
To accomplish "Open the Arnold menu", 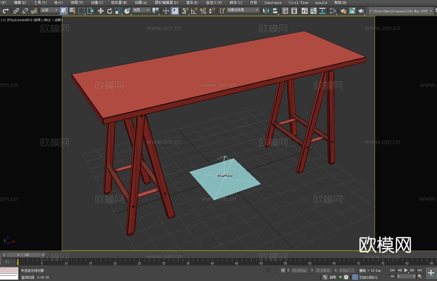I will point(321,2).
